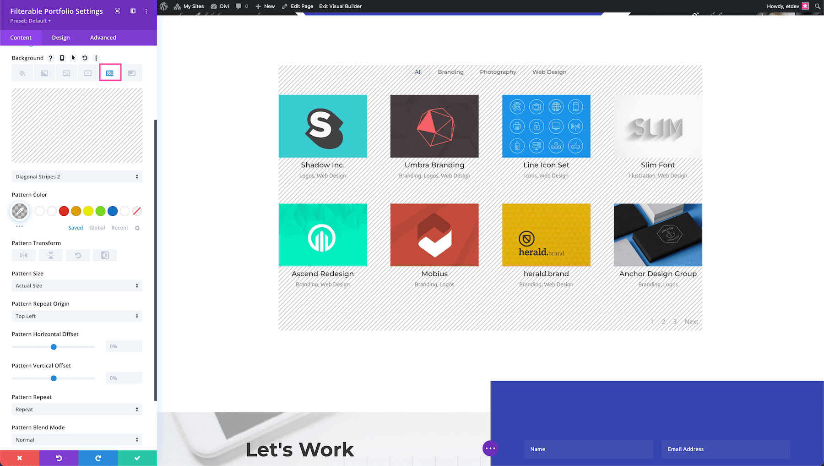Reset the Background settings

(x=84, y=58)
